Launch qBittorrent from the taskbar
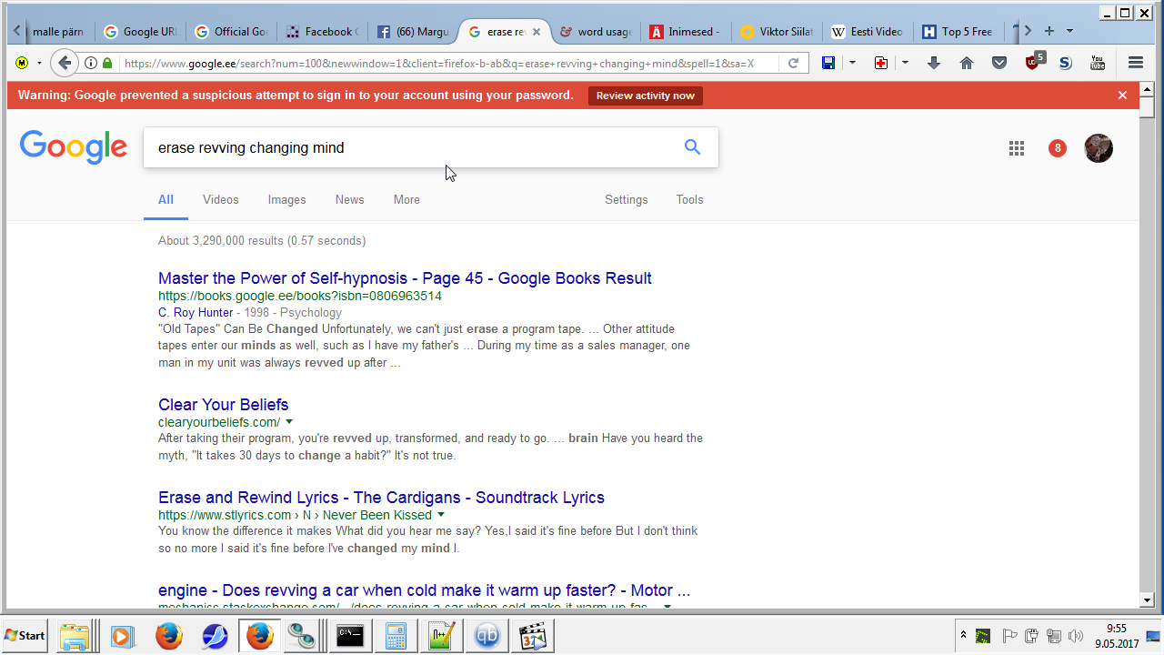 (487, 636)
